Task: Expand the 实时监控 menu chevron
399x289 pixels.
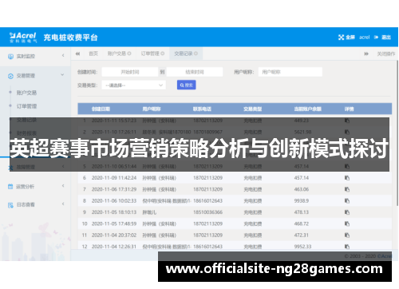Action: click(63, 56)
